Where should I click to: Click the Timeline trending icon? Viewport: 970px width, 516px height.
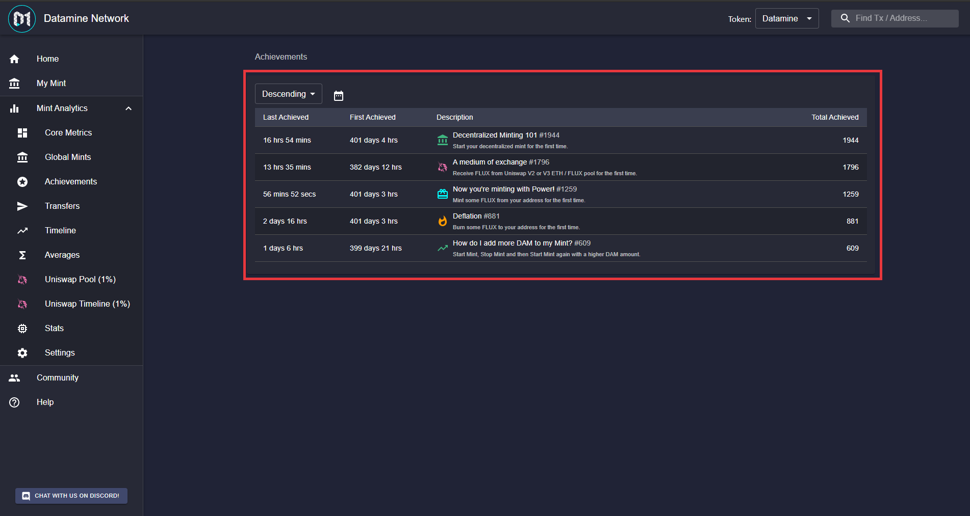(x=22, y=231)
